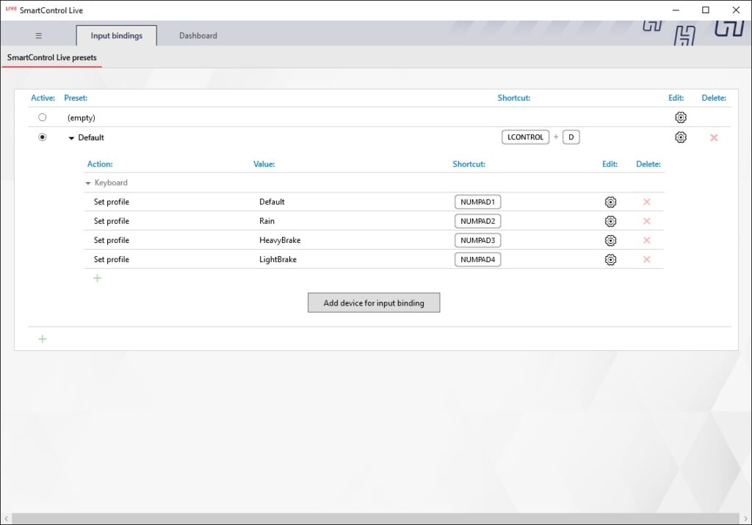Edit the (empty) preset via gear icon
This screenshot has width=752, height=525.
point(681,117)
